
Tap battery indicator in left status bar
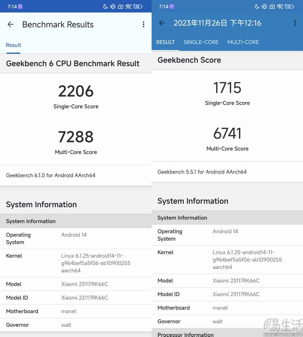point(138,6)
